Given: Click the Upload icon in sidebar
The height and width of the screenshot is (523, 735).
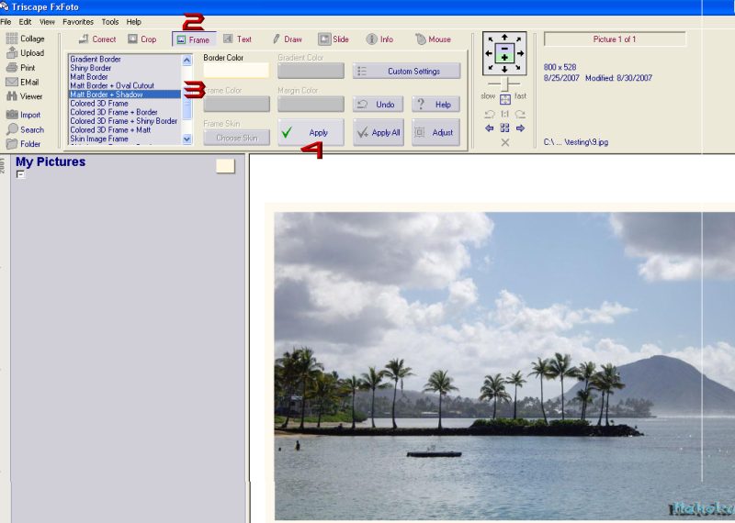Looking at the screenshot, I should point(11,53).
